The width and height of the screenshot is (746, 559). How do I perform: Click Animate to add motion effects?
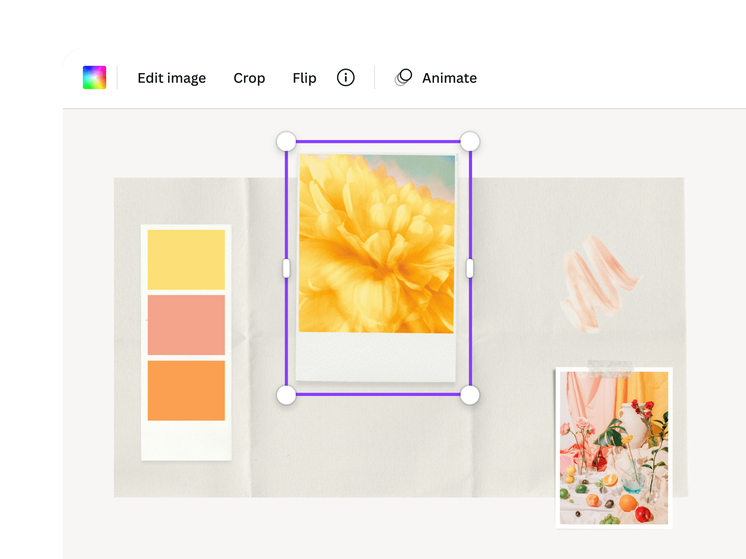pyautogui.click(x=449, y=77)
